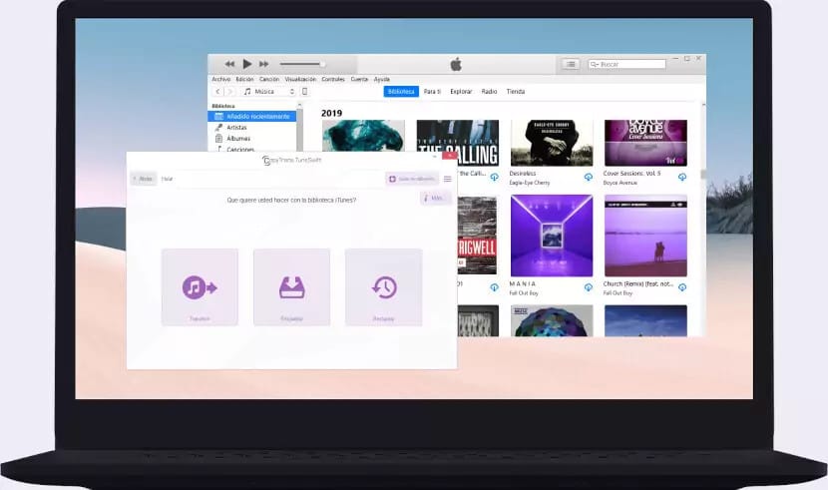This screenshot has height=490, width=828.
Task: Click the device phone icon in iTunes
Action: [x=304, y=92]
